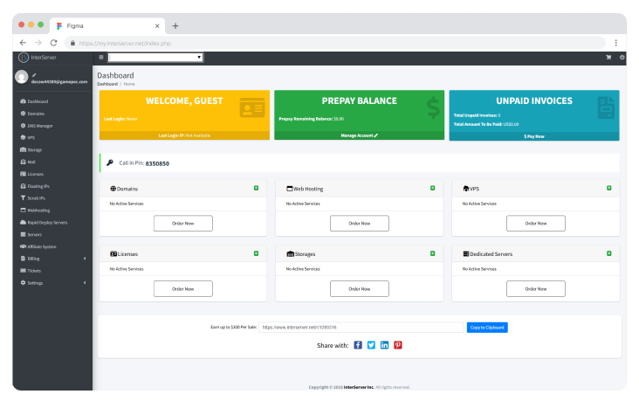The image size is (639, 401).
Task: Open the top bar dropdown selector
Action: (x=155, y=58)
